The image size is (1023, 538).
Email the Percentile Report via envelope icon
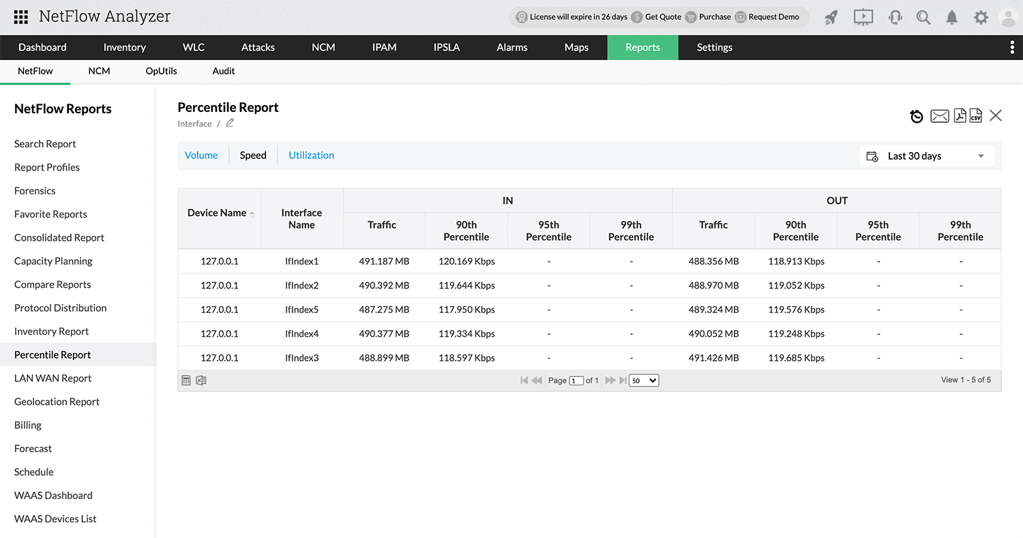[x=939, y=116]
